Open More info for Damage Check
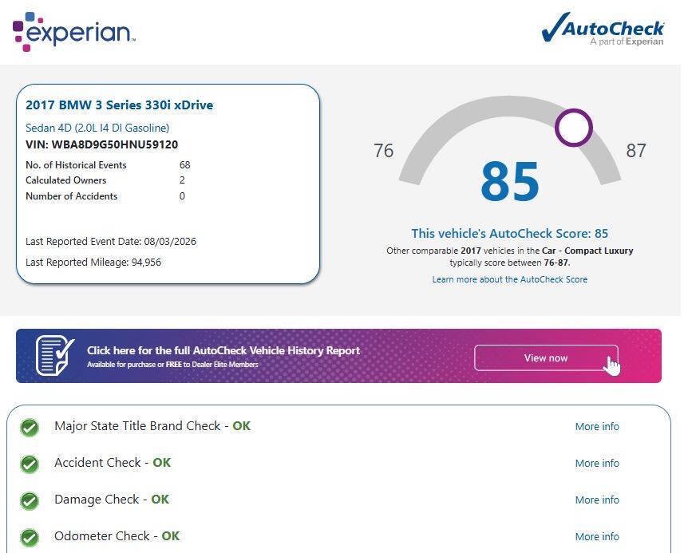This screenshot has width=684, height=553. pos(597,500)
